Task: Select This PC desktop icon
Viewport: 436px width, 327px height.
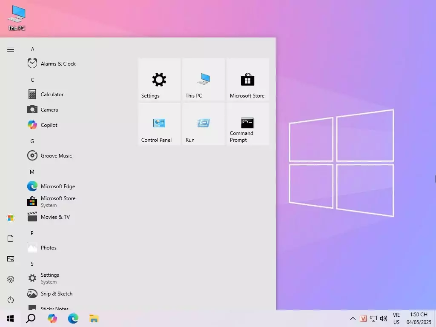Action: pos(17,18)
